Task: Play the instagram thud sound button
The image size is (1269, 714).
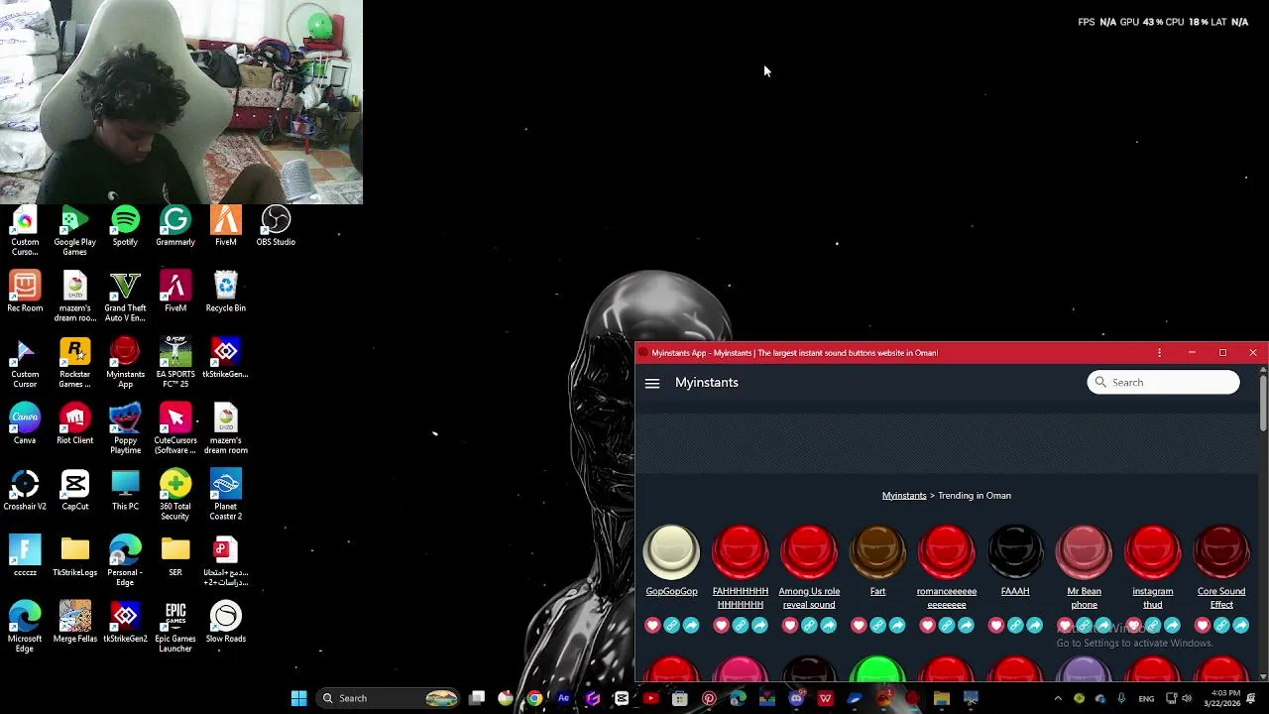Action: coord(1153,552)
